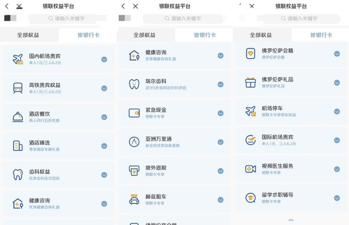Go back using arrow in middle screen header
Viewport: 349px width, 225px height.
click(123, 6)
